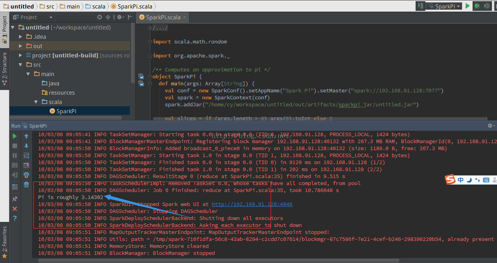Expand the .idea folder

[21, 37]
